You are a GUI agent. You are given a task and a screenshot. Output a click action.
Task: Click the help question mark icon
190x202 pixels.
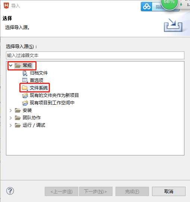click(x=10, y=191)
